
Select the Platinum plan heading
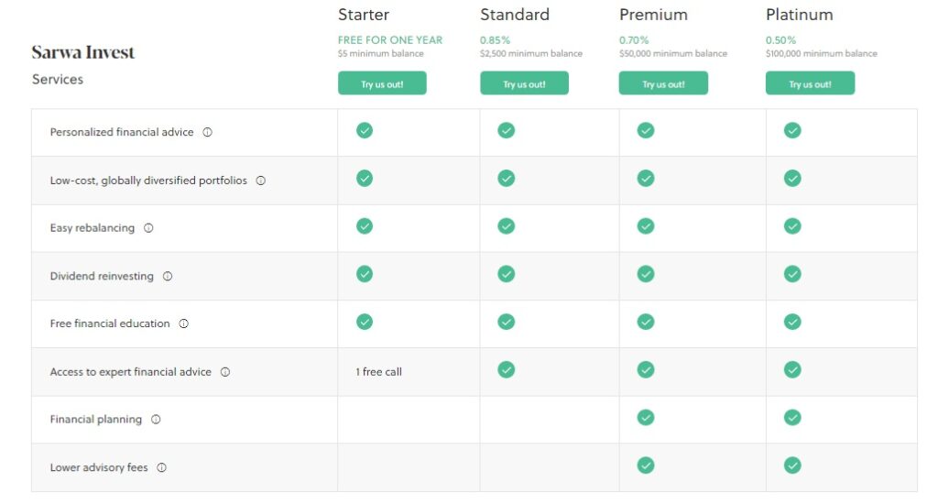point(800,15)
